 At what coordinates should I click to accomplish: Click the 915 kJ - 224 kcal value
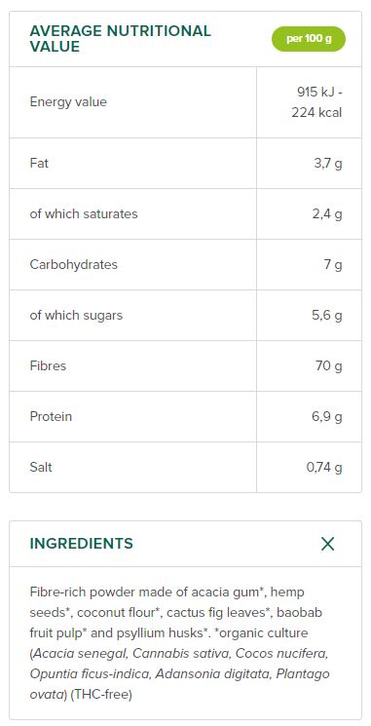[316, 102]
